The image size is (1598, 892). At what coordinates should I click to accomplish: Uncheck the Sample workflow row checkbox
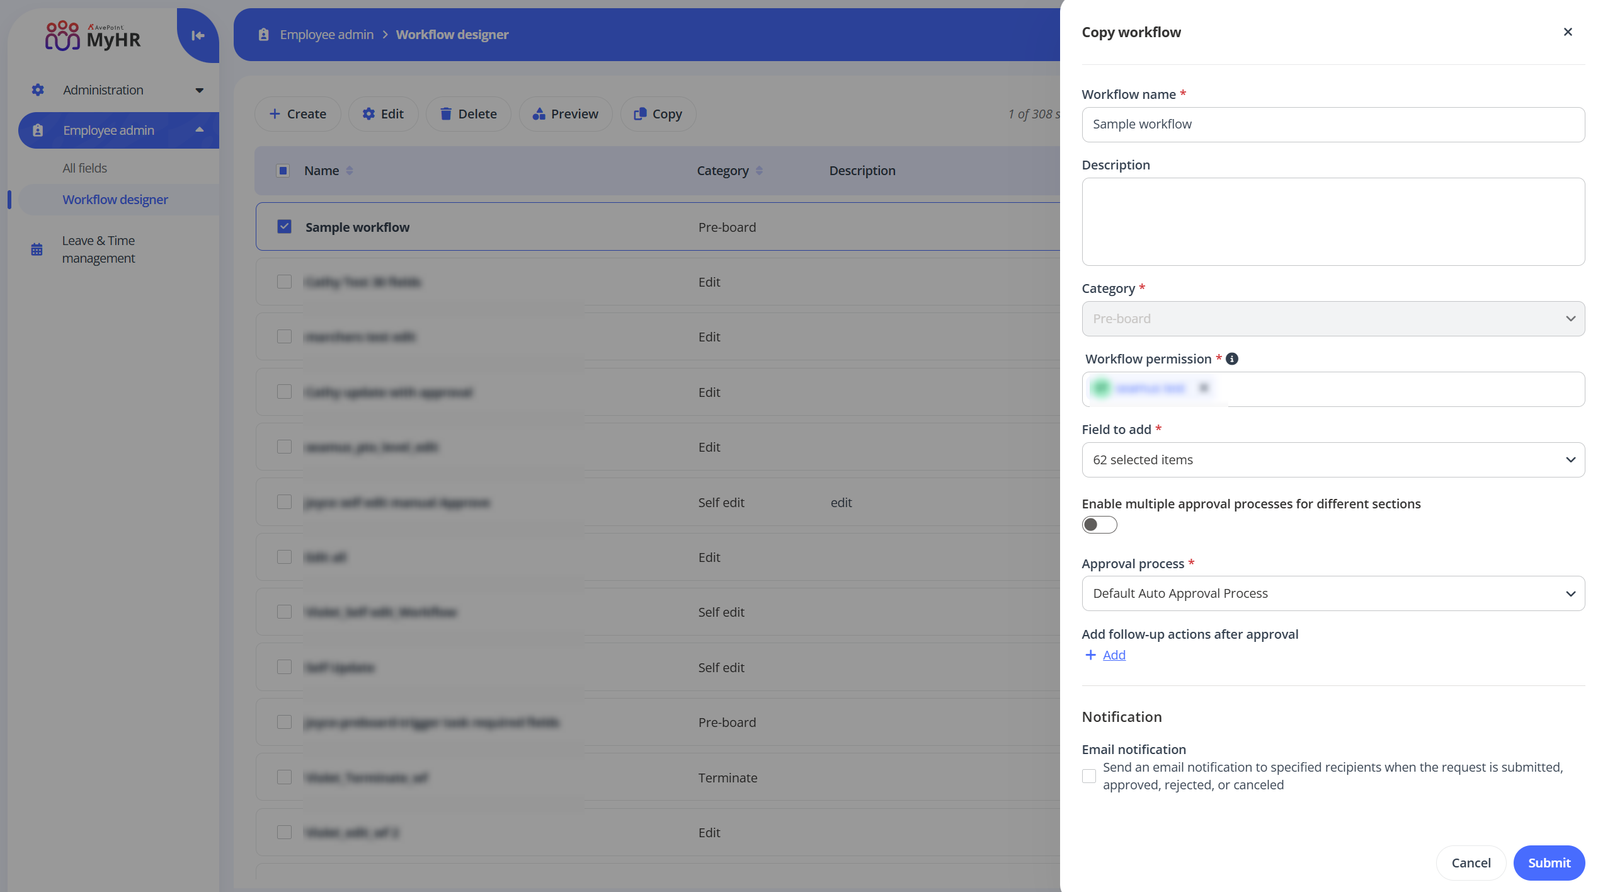283,226
